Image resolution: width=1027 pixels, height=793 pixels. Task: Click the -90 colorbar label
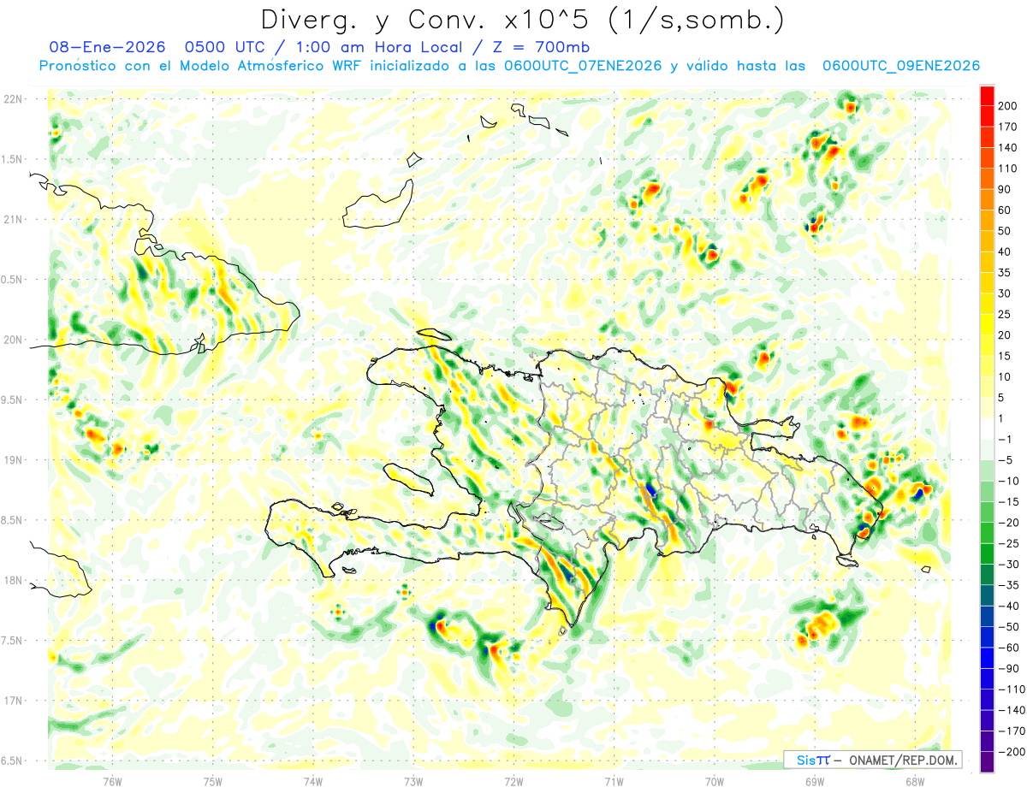tap(1007, 668)
